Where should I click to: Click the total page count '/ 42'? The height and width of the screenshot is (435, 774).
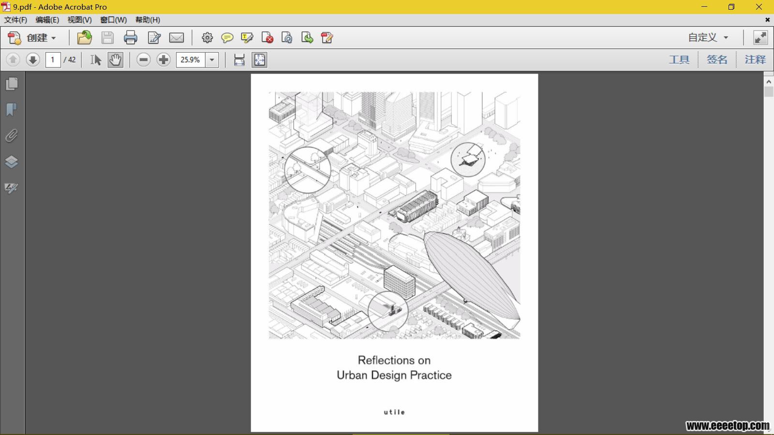pyautogui.click(x=70, y=59)
